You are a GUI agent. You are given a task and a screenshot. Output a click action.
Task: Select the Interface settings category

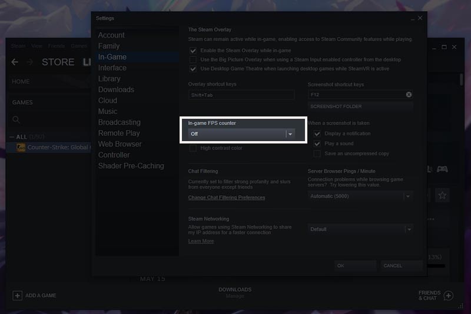click(112, 68)
